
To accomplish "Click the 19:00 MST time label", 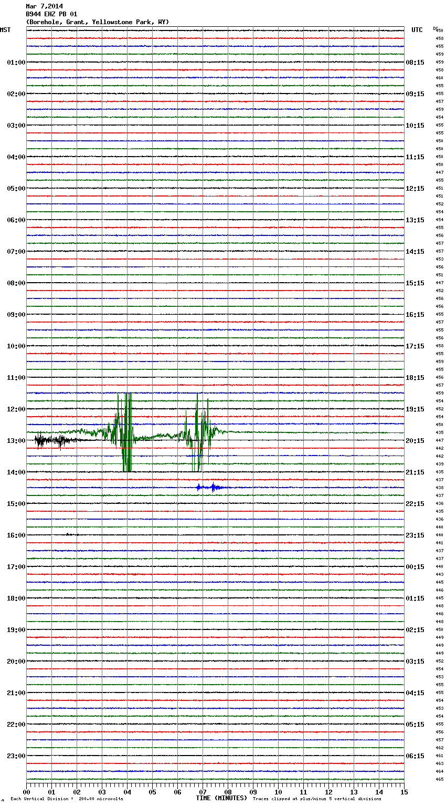I will click(16, 630).
